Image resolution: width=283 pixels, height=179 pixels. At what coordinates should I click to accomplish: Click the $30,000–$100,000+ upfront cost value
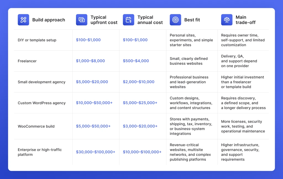coord(95,152)
